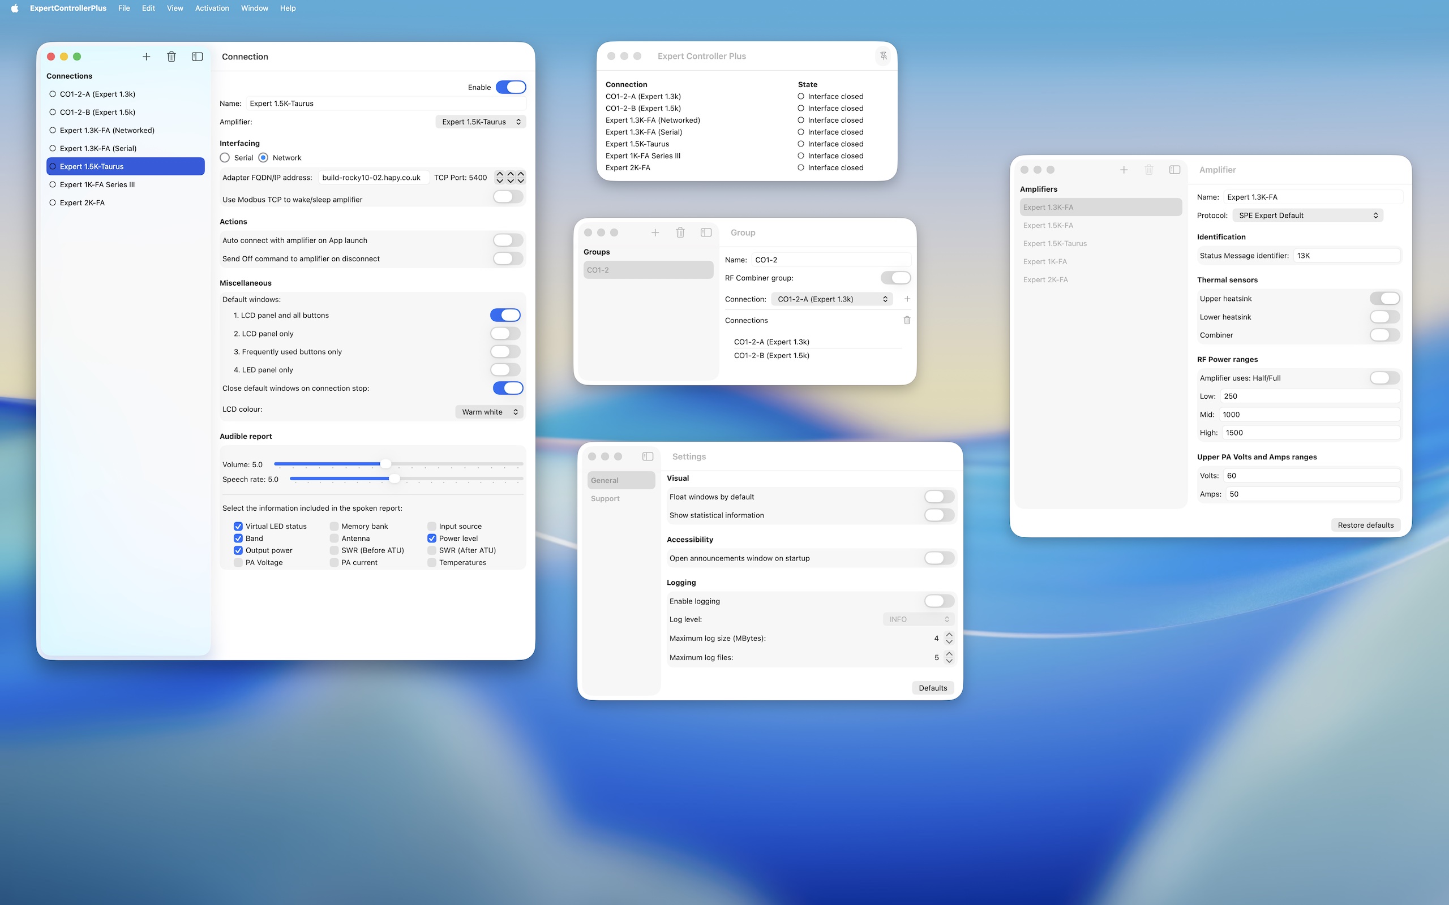Disable the connection Enable switch
Viewport: 1449px width, 905px height.
click(511, 87)
